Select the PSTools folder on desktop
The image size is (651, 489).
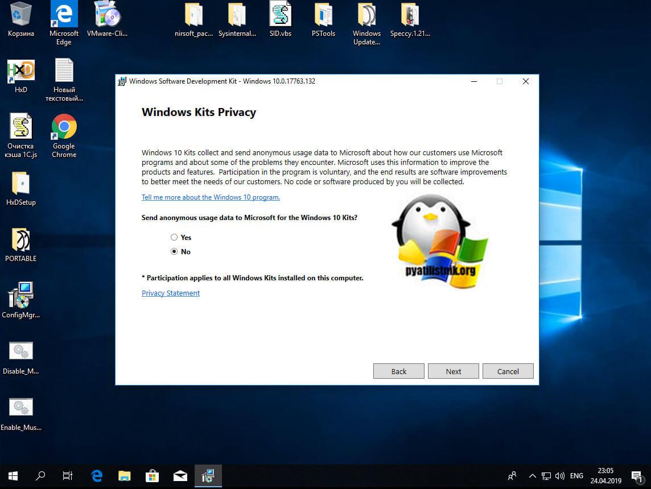pos(323,19)
